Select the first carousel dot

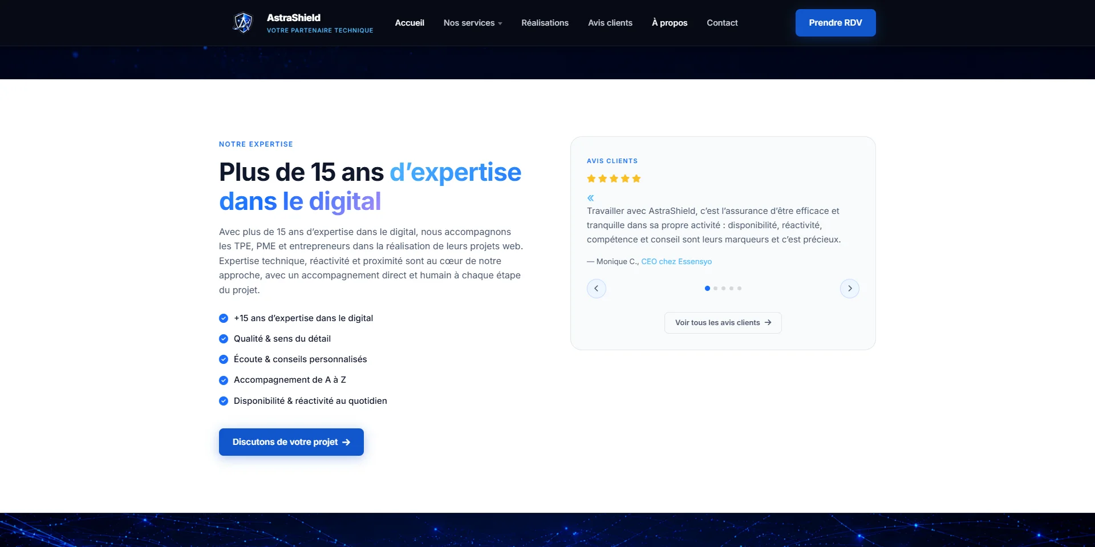707,289
